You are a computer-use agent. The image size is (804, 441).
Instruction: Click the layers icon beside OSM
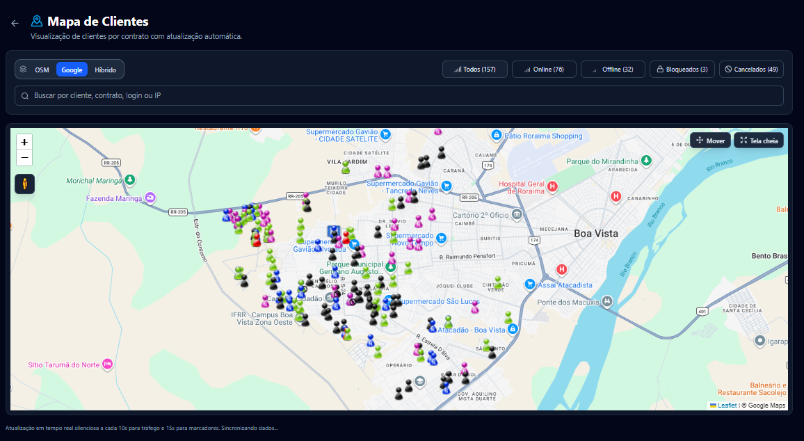23,70
